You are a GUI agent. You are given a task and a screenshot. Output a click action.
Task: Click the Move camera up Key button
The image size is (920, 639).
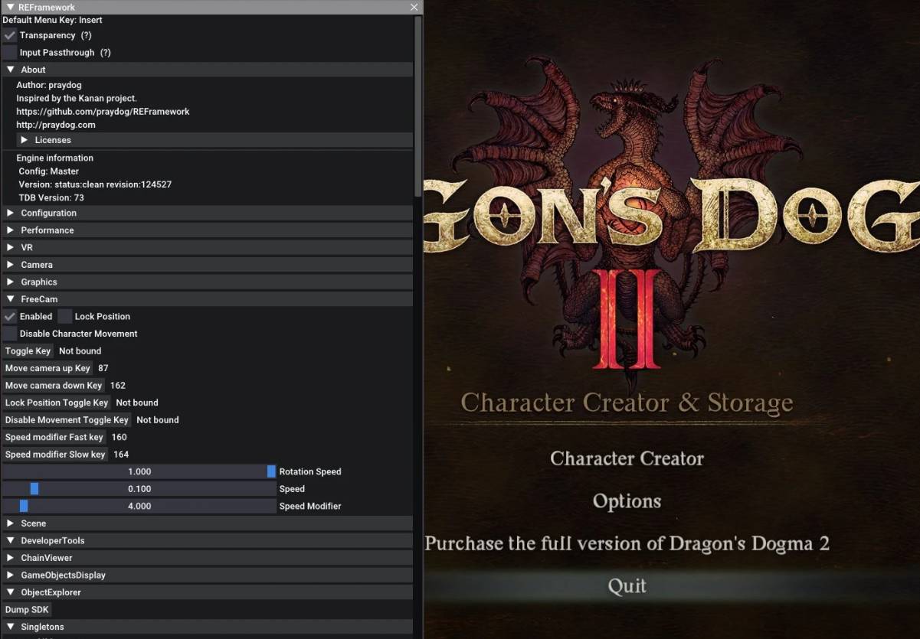[47, 368]
